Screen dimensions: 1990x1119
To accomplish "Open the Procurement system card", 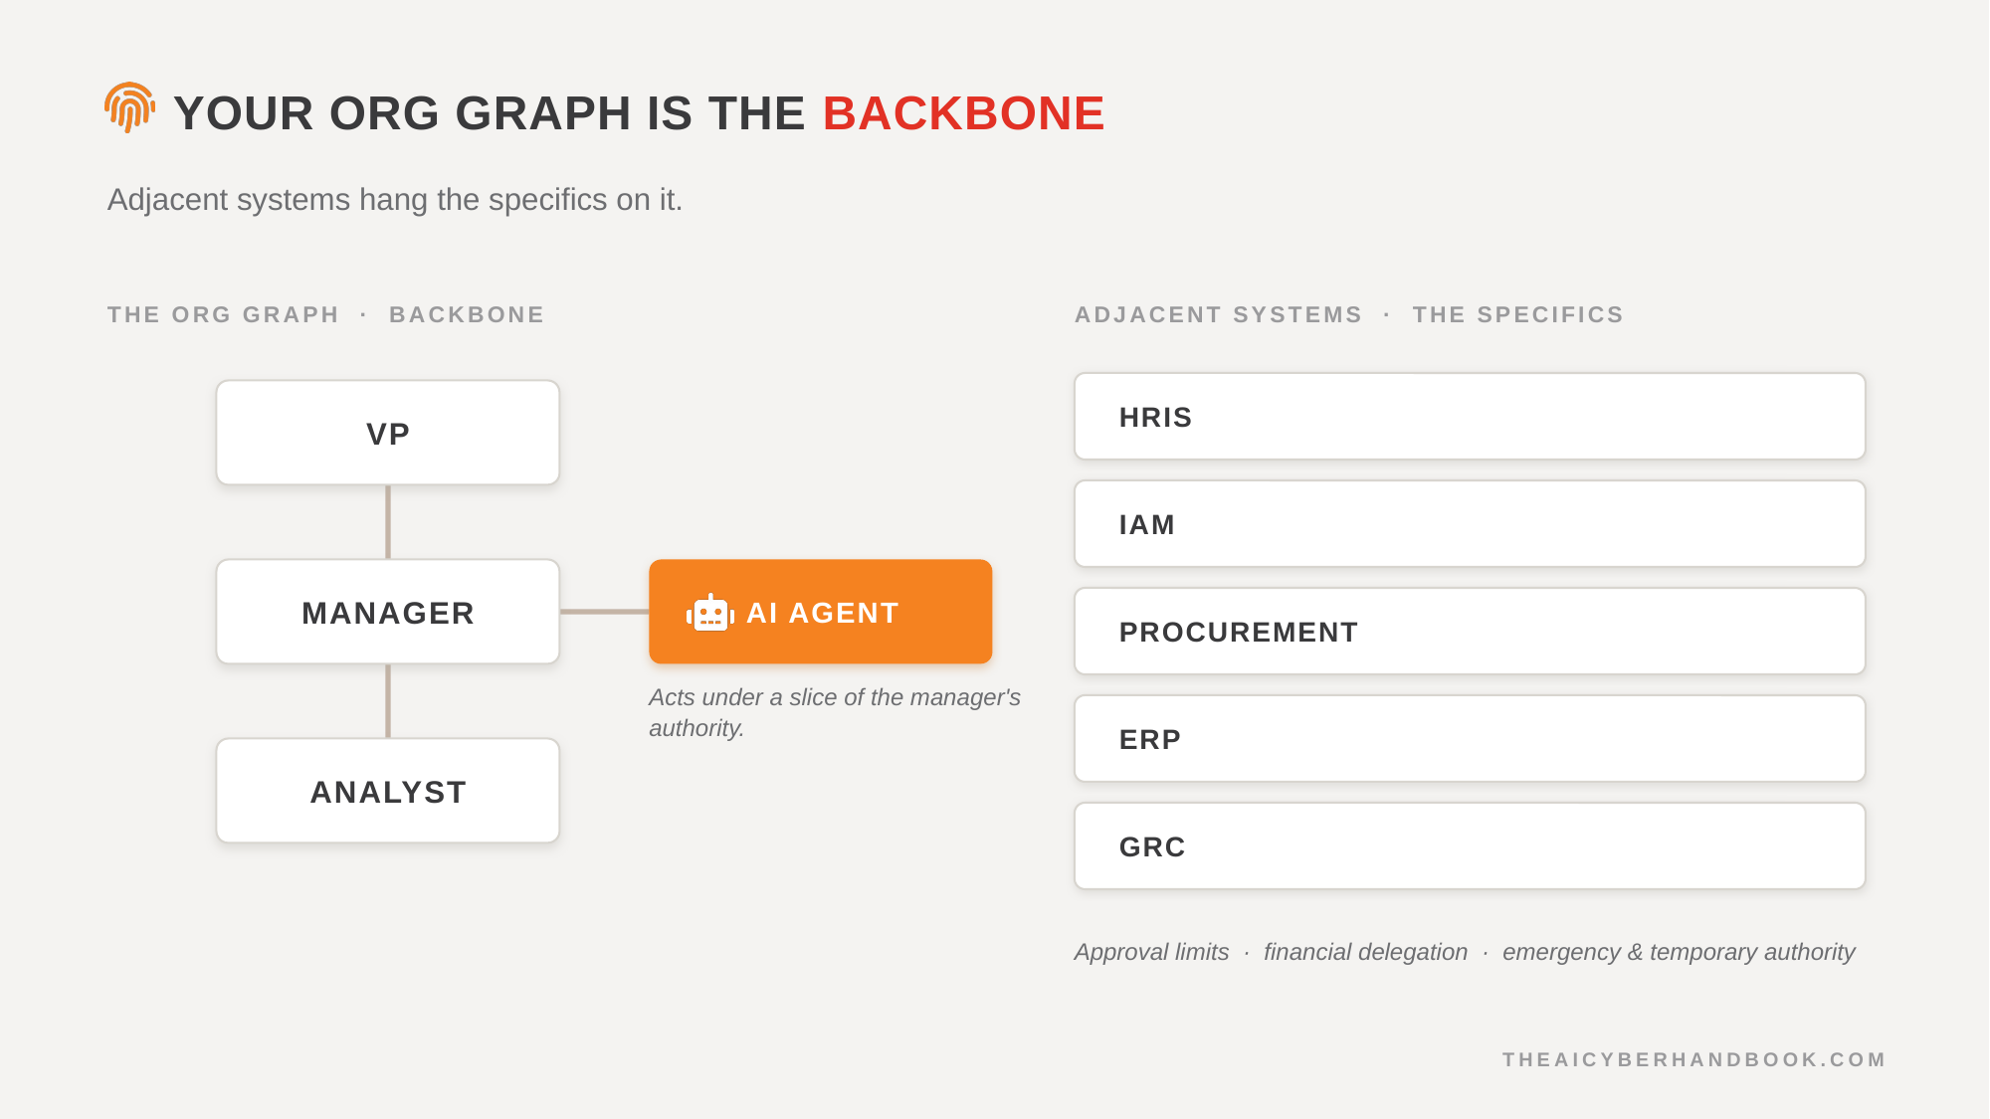I will pyautogui.click(x=1470, y=632).
